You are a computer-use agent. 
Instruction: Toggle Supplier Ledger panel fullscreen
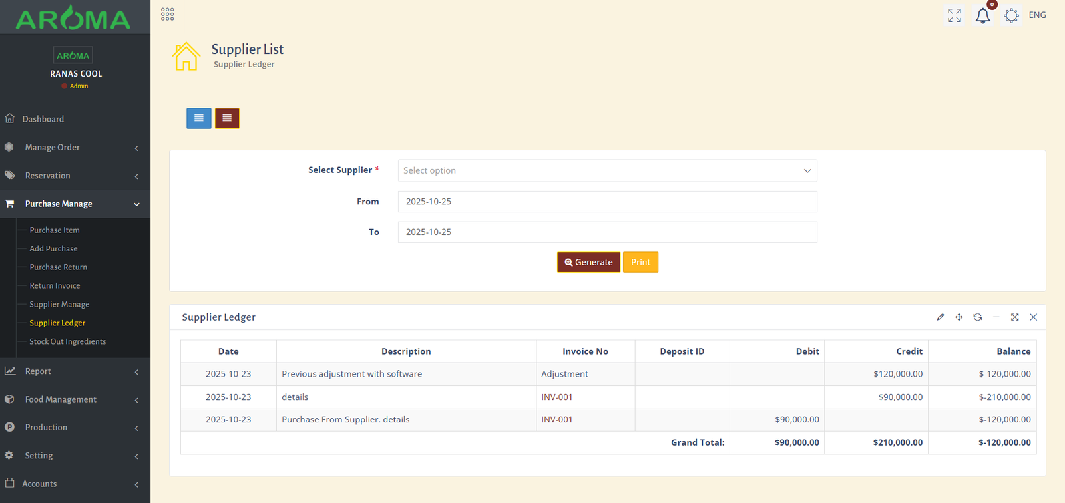click(x=1014, y=317)
